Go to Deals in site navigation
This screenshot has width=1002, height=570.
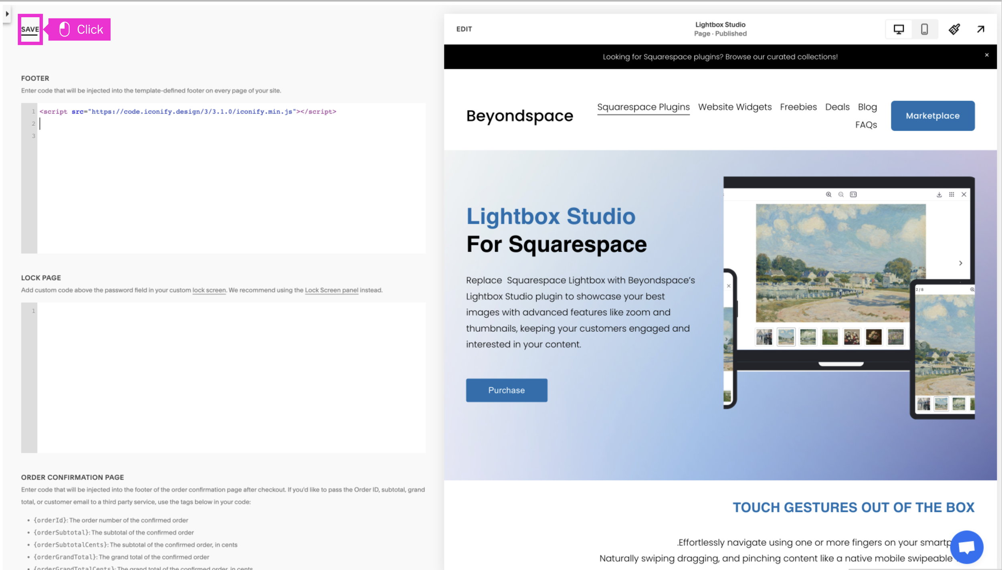(837, 107)
